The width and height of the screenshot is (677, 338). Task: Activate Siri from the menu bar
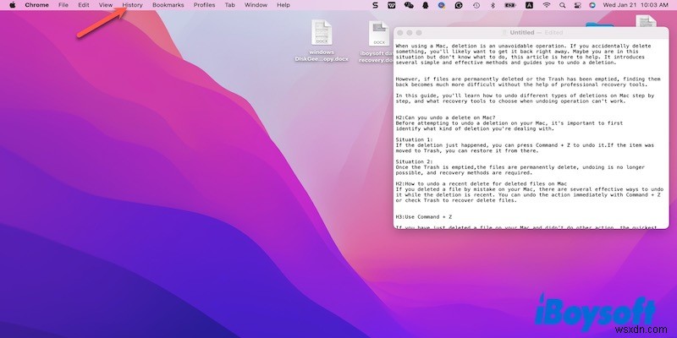[592, 5]
